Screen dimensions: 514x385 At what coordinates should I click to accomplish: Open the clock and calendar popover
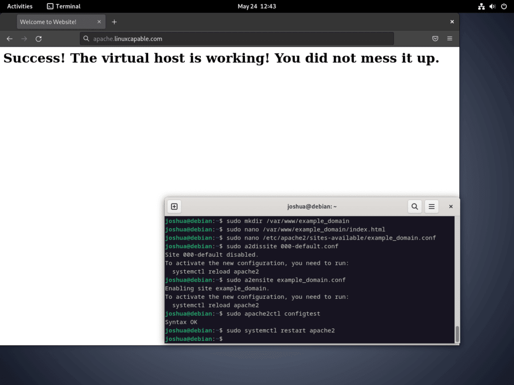point(257,6)
